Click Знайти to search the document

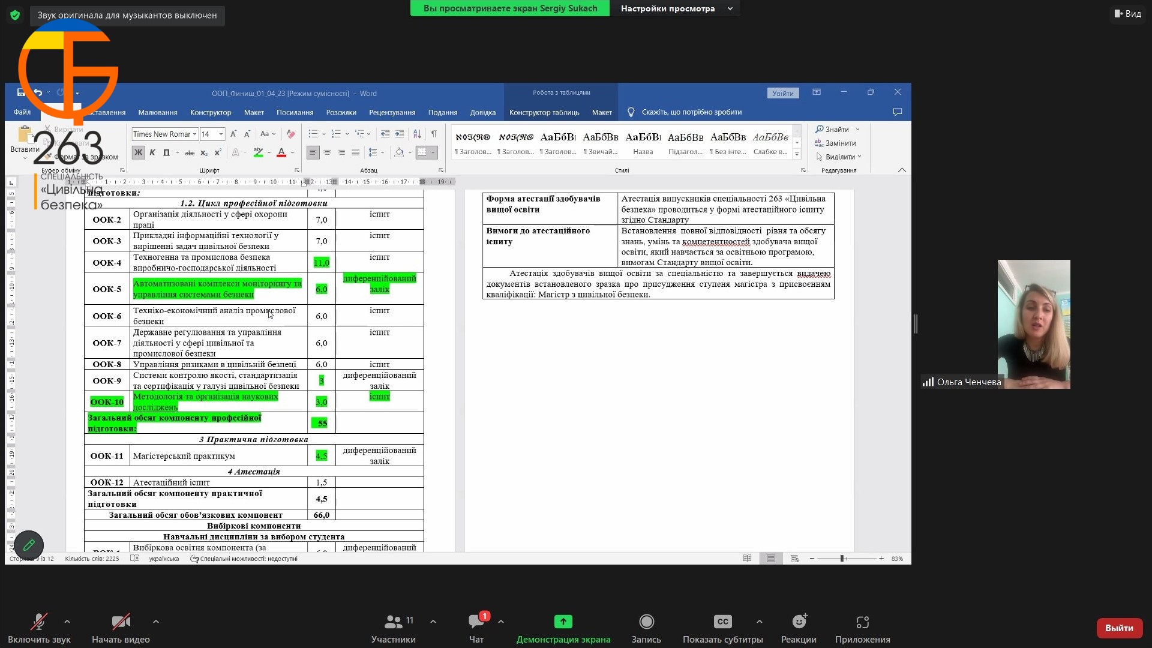click(832, 129)
